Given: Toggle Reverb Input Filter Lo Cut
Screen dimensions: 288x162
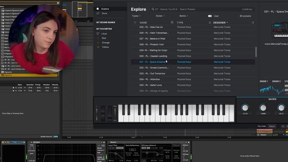Looking at the screenshot, I should point(112,148).
